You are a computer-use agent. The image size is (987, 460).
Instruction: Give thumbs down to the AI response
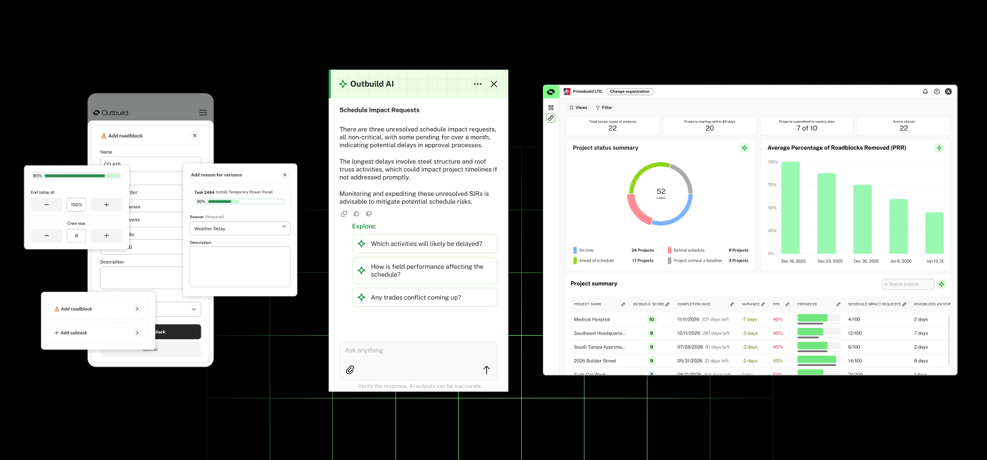coord(369,214)
